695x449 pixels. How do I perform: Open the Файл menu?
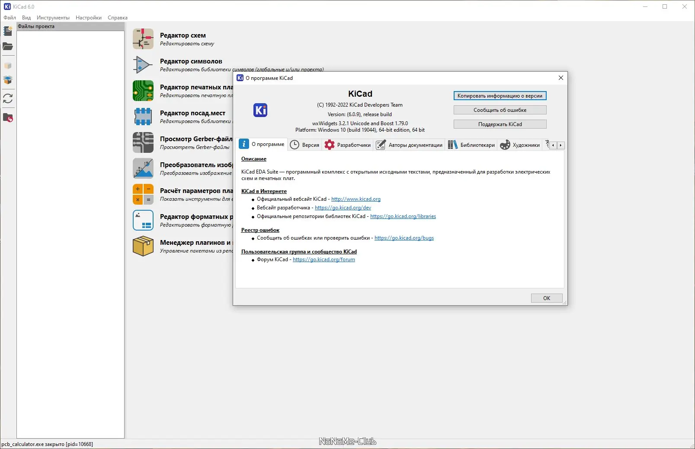pyautogui.click(x=10, y=18)
